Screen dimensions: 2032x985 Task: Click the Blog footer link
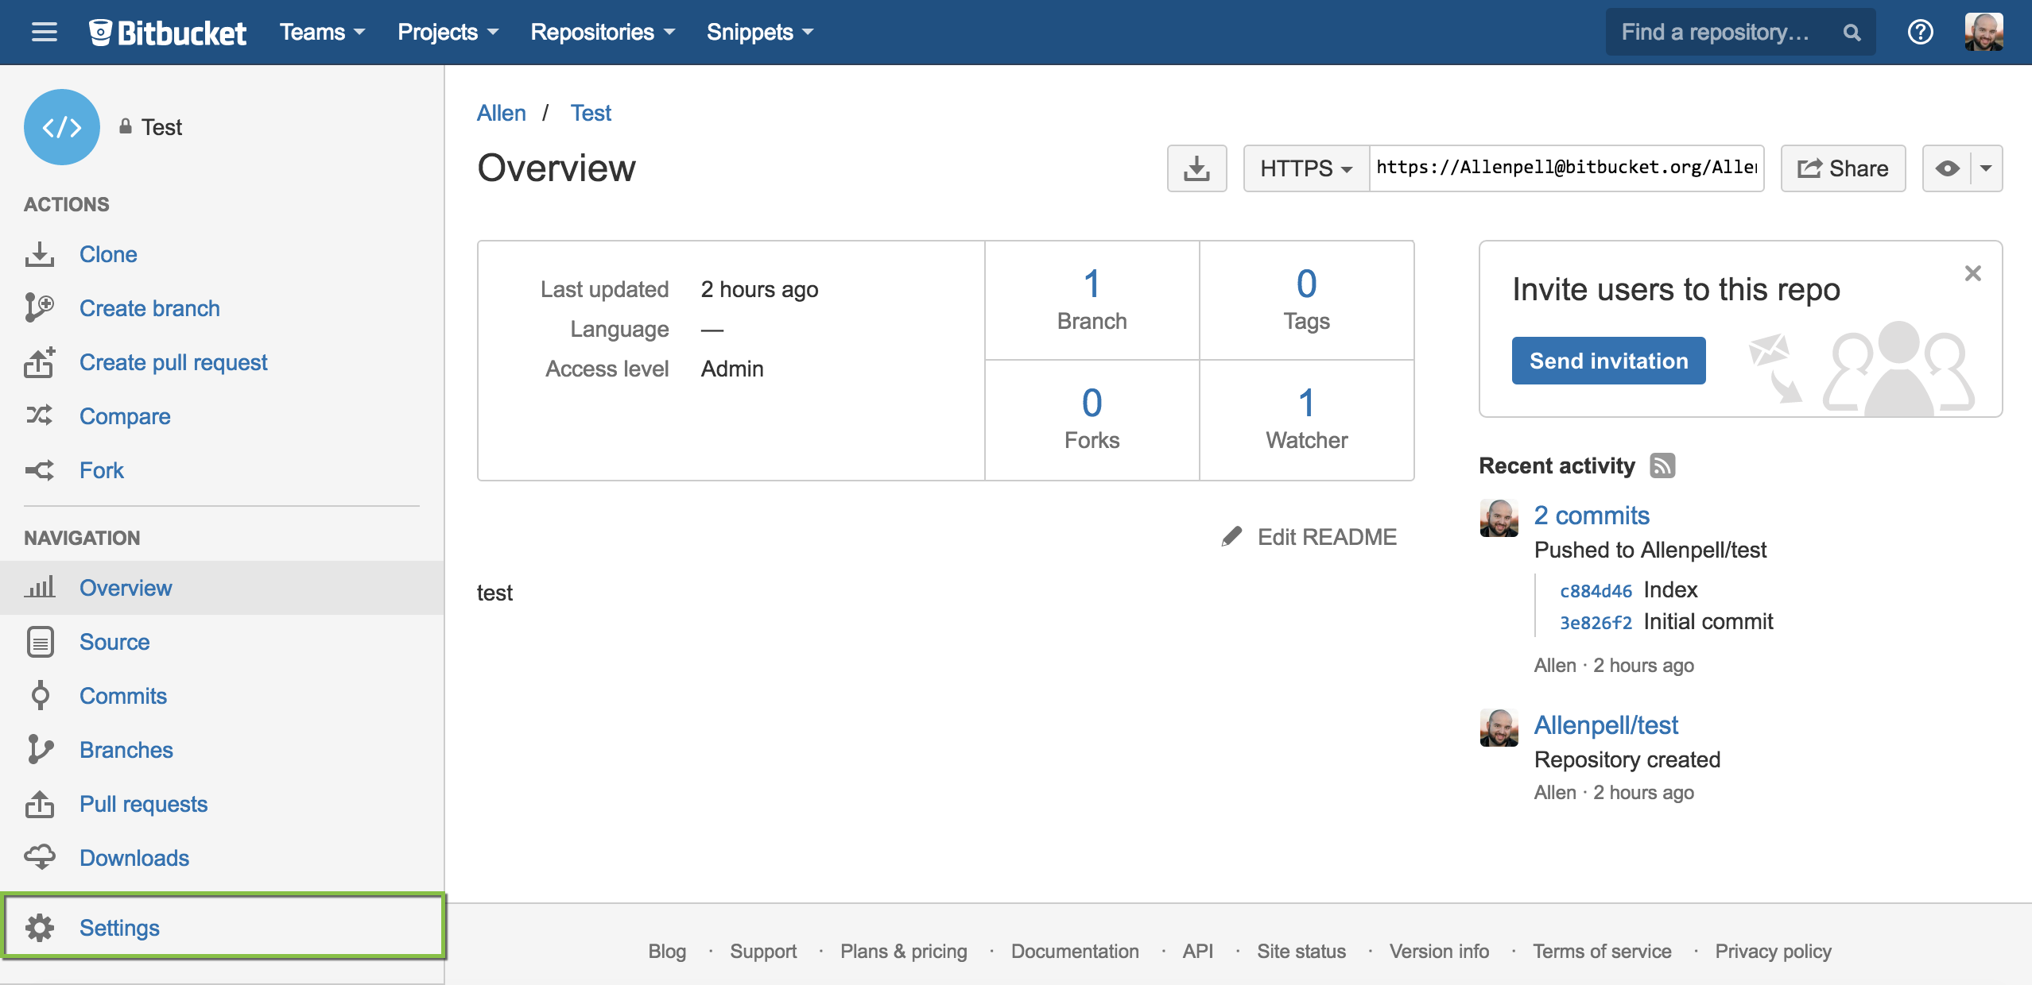667,951
